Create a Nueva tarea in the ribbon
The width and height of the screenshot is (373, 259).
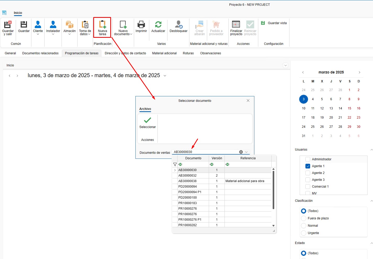pyautogui.click(x=102, y=28)
